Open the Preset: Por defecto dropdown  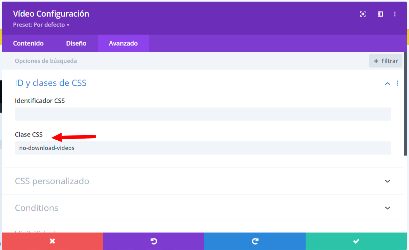click(x=41, y=25)
